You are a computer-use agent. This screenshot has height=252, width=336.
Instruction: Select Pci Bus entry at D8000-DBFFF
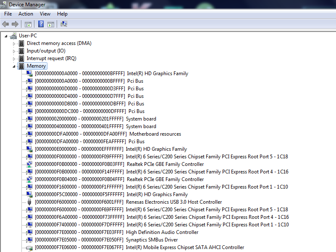click(x=89, y=104)
